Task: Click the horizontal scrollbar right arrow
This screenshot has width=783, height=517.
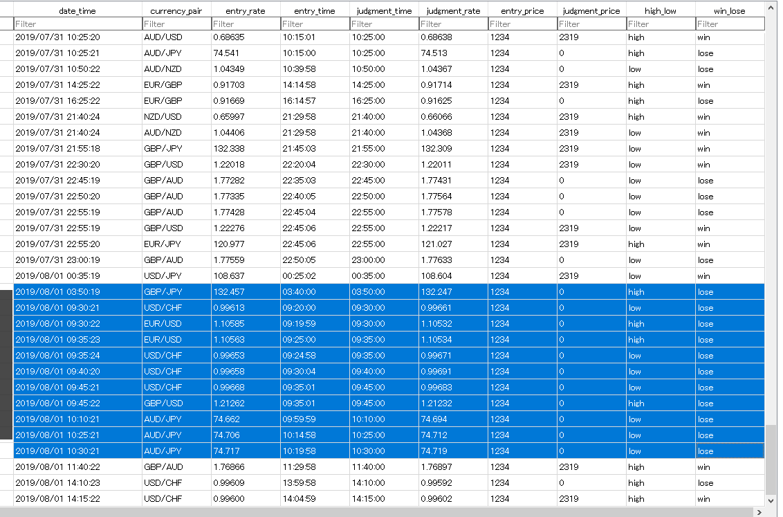Action: pyautogui.click(x=759, y=512)
